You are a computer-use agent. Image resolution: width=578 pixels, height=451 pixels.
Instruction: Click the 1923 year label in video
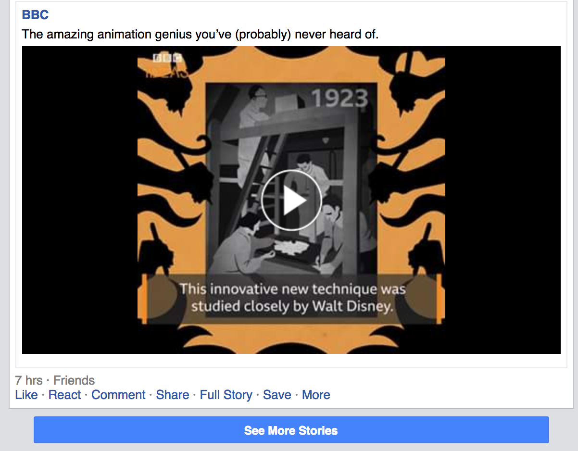point(339,99)
